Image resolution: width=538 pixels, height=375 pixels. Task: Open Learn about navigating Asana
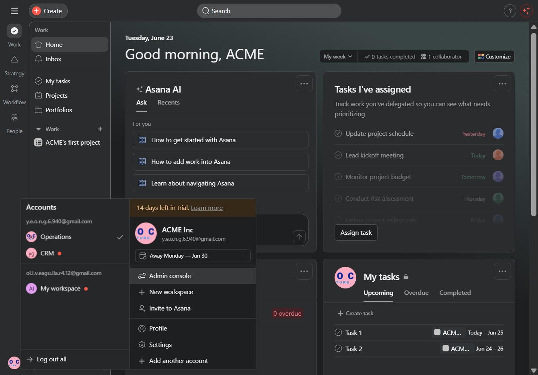click(x=221, y=183)
